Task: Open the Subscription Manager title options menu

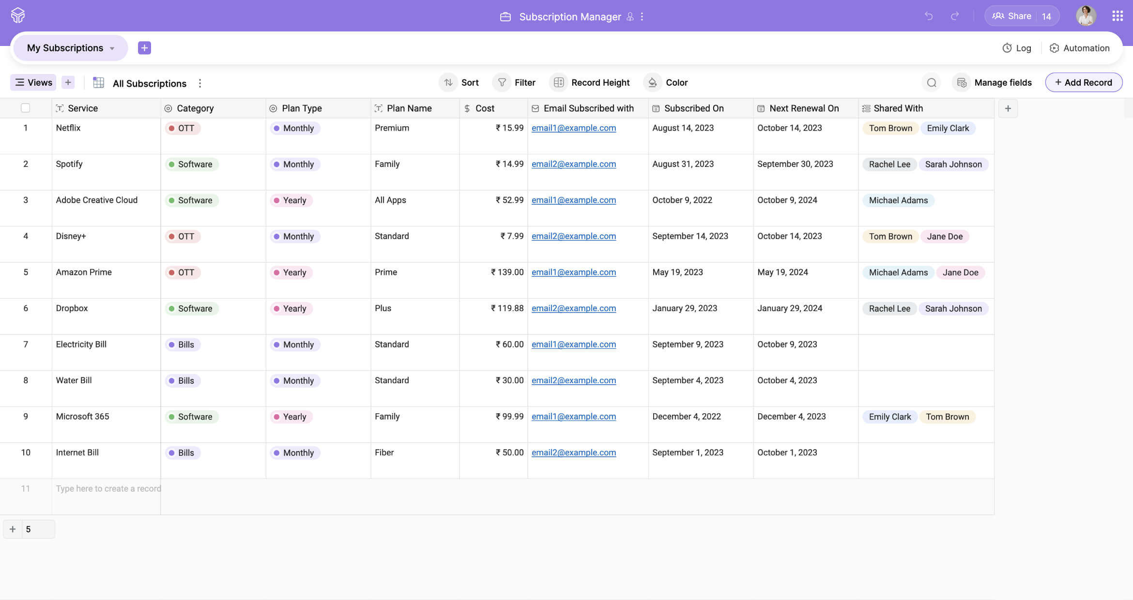Action: [642, 16]
